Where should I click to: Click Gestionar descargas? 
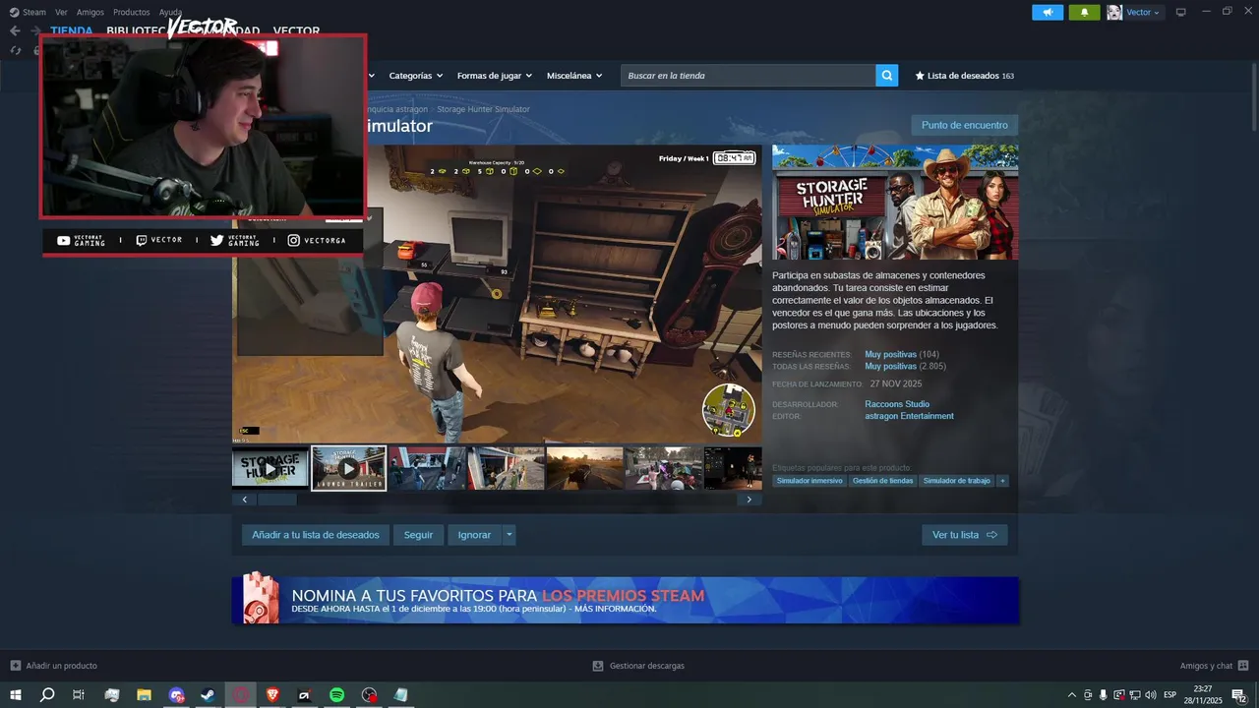tap(646, 666)
